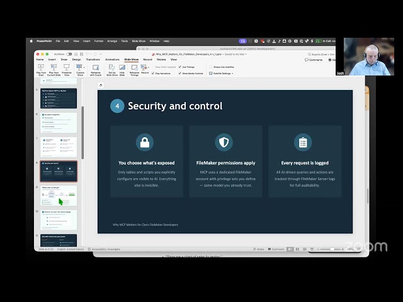Click zoom in plus in status bar
403x302 pixels.
[343, 249]
